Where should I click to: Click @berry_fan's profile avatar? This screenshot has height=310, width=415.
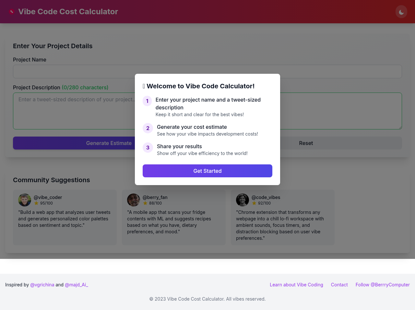tap(133, 200)
